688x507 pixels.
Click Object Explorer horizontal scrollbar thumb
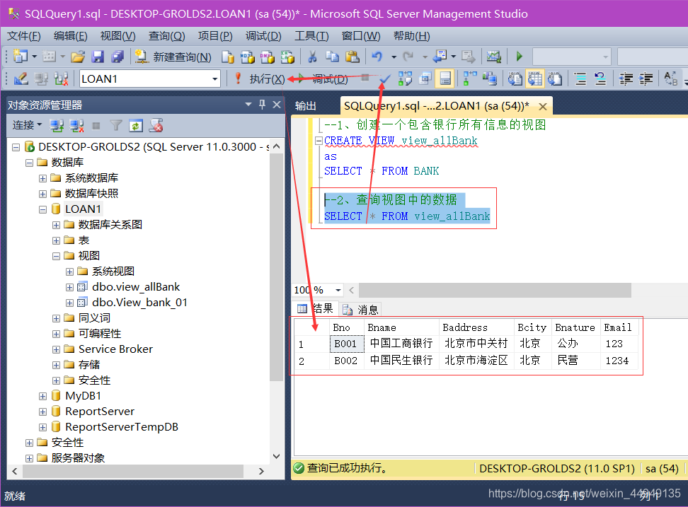point(133,471)
